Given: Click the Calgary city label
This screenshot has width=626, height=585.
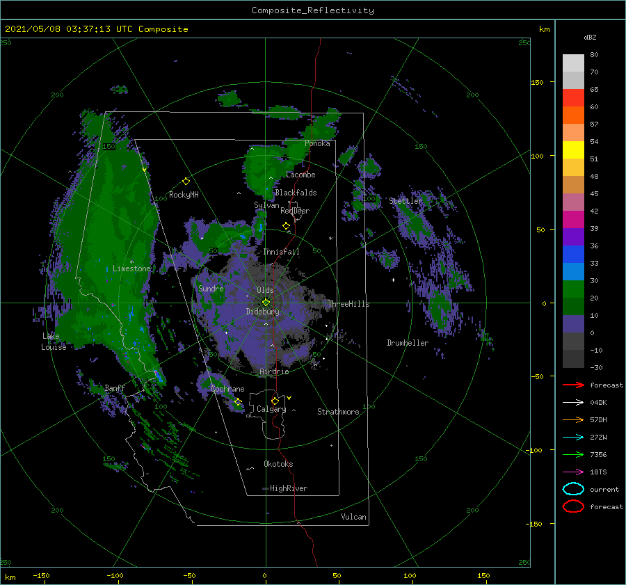Looking at the screenshot, I should pos(271,409).
